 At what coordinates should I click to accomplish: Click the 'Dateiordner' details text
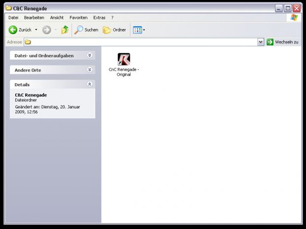coord(26,100)
